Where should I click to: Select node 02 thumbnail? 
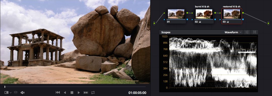tap(204, 14)
